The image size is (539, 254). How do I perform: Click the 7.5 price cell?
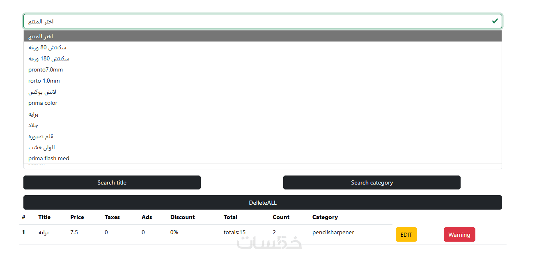coord(74,232)
